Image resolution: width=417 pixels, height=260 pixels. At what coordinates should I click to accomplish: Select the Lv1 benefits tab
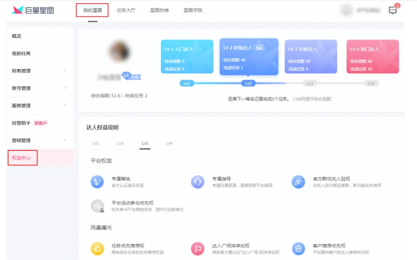(96, 143)
